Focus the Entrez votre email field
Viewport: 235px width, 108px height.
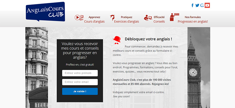pyautogui.click(x=80, y=82)
